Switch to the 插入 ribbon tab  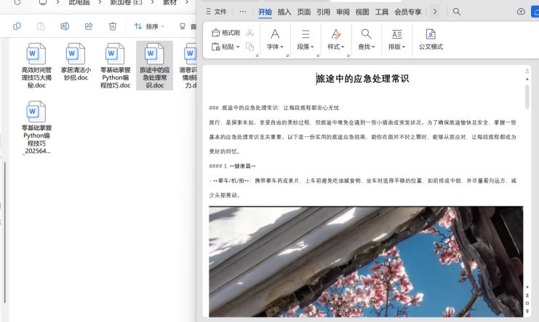pos(284,12)
